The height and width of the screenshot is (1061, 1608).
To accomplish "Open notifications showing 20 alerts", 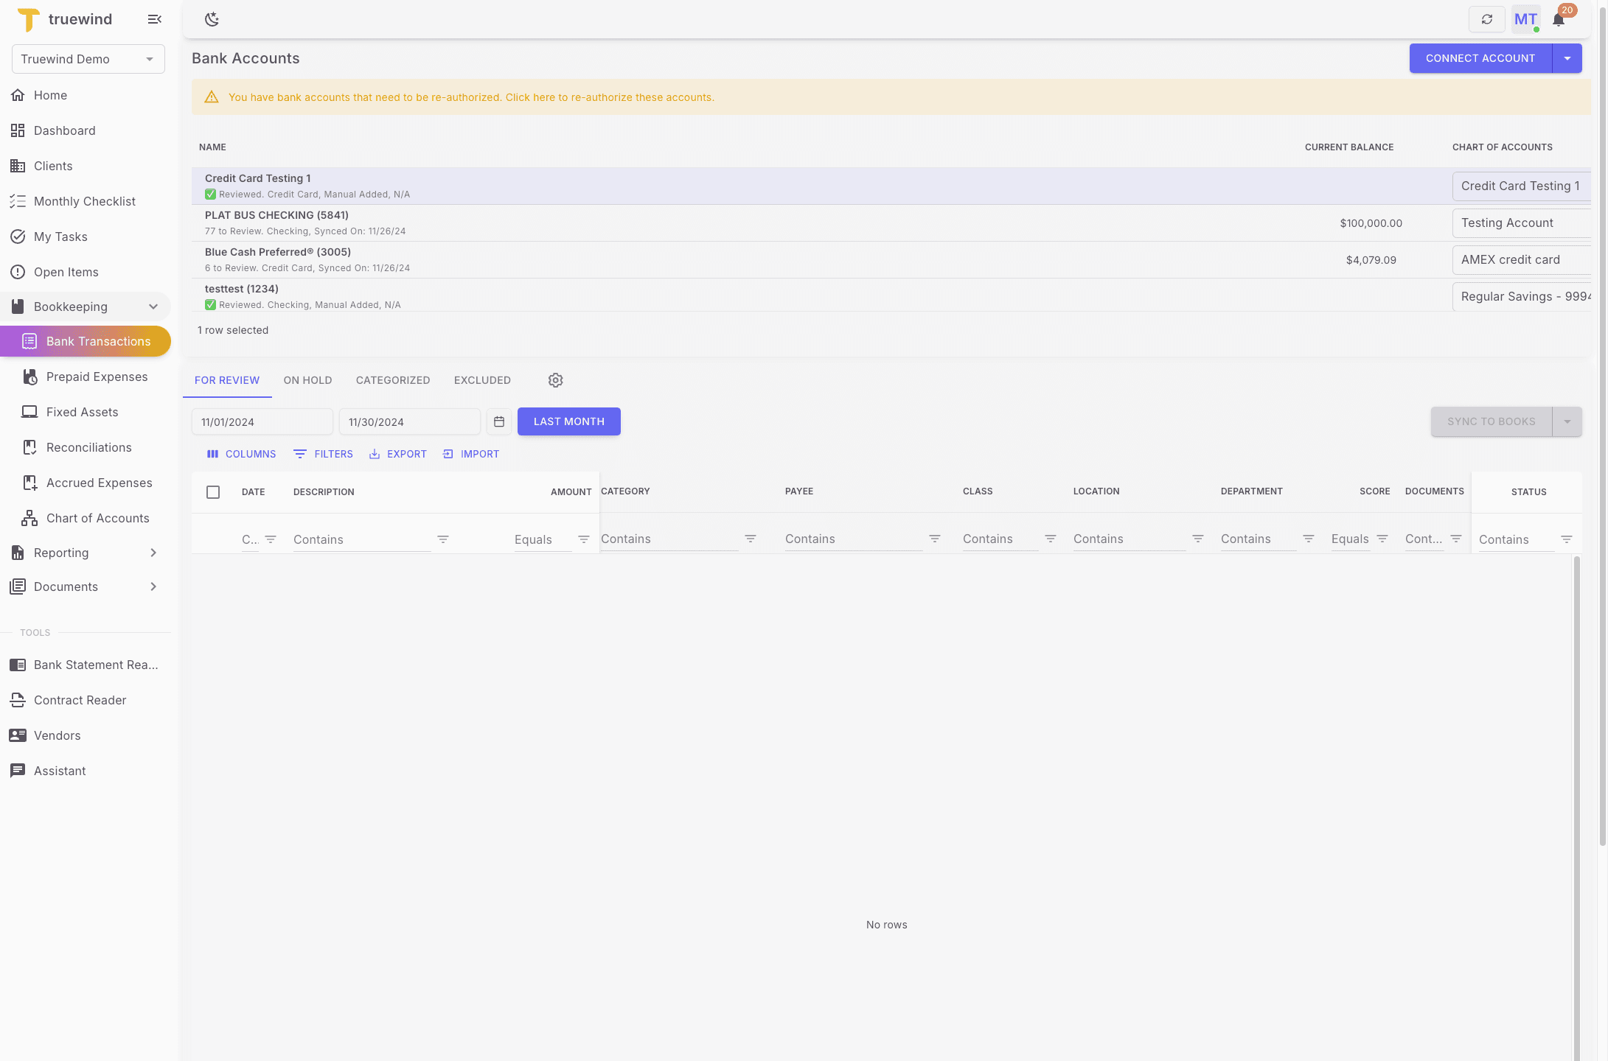I will (1559, 18).
